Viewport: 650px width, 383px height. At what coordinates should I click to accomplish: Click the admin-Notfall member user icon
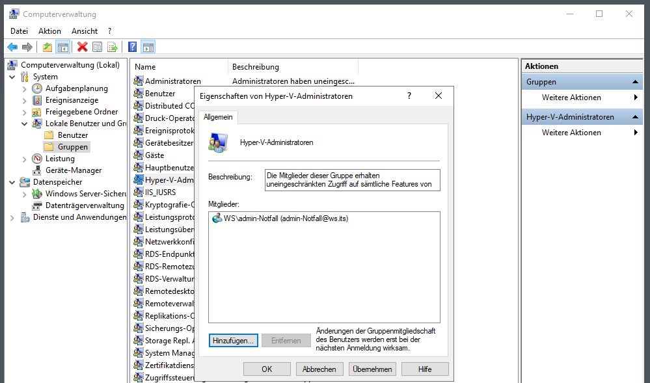[x=217, y=218]
